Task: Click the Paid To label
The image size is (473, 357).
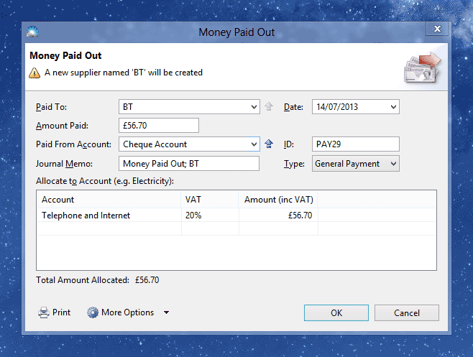Action: click(x=51, y=107)
